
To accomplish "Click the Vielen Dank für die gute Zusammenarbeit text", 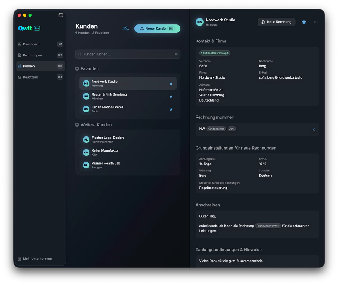I will click(231, 261).
